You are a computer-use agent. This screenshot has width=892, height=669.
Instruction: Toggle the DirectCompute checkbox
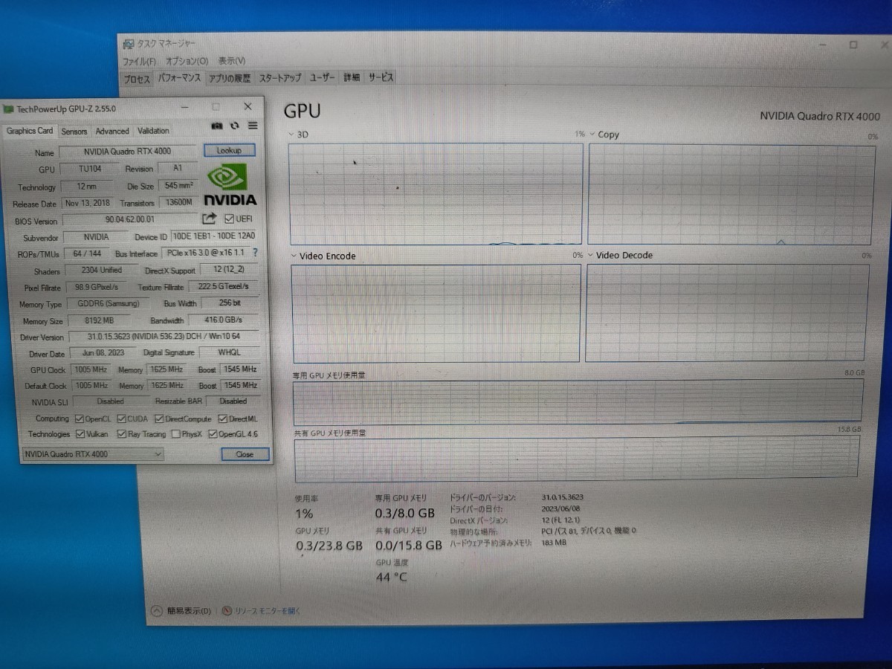(x=159, y=419)
